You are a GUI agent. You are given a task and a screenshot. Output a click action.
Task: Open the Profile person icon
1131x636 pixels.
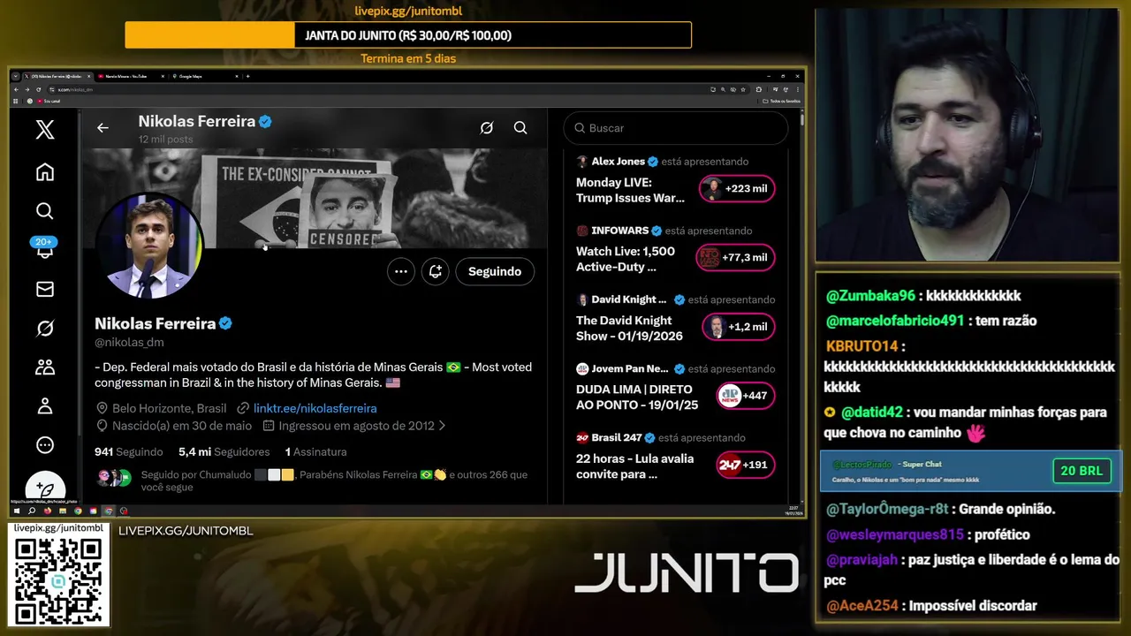45,406
